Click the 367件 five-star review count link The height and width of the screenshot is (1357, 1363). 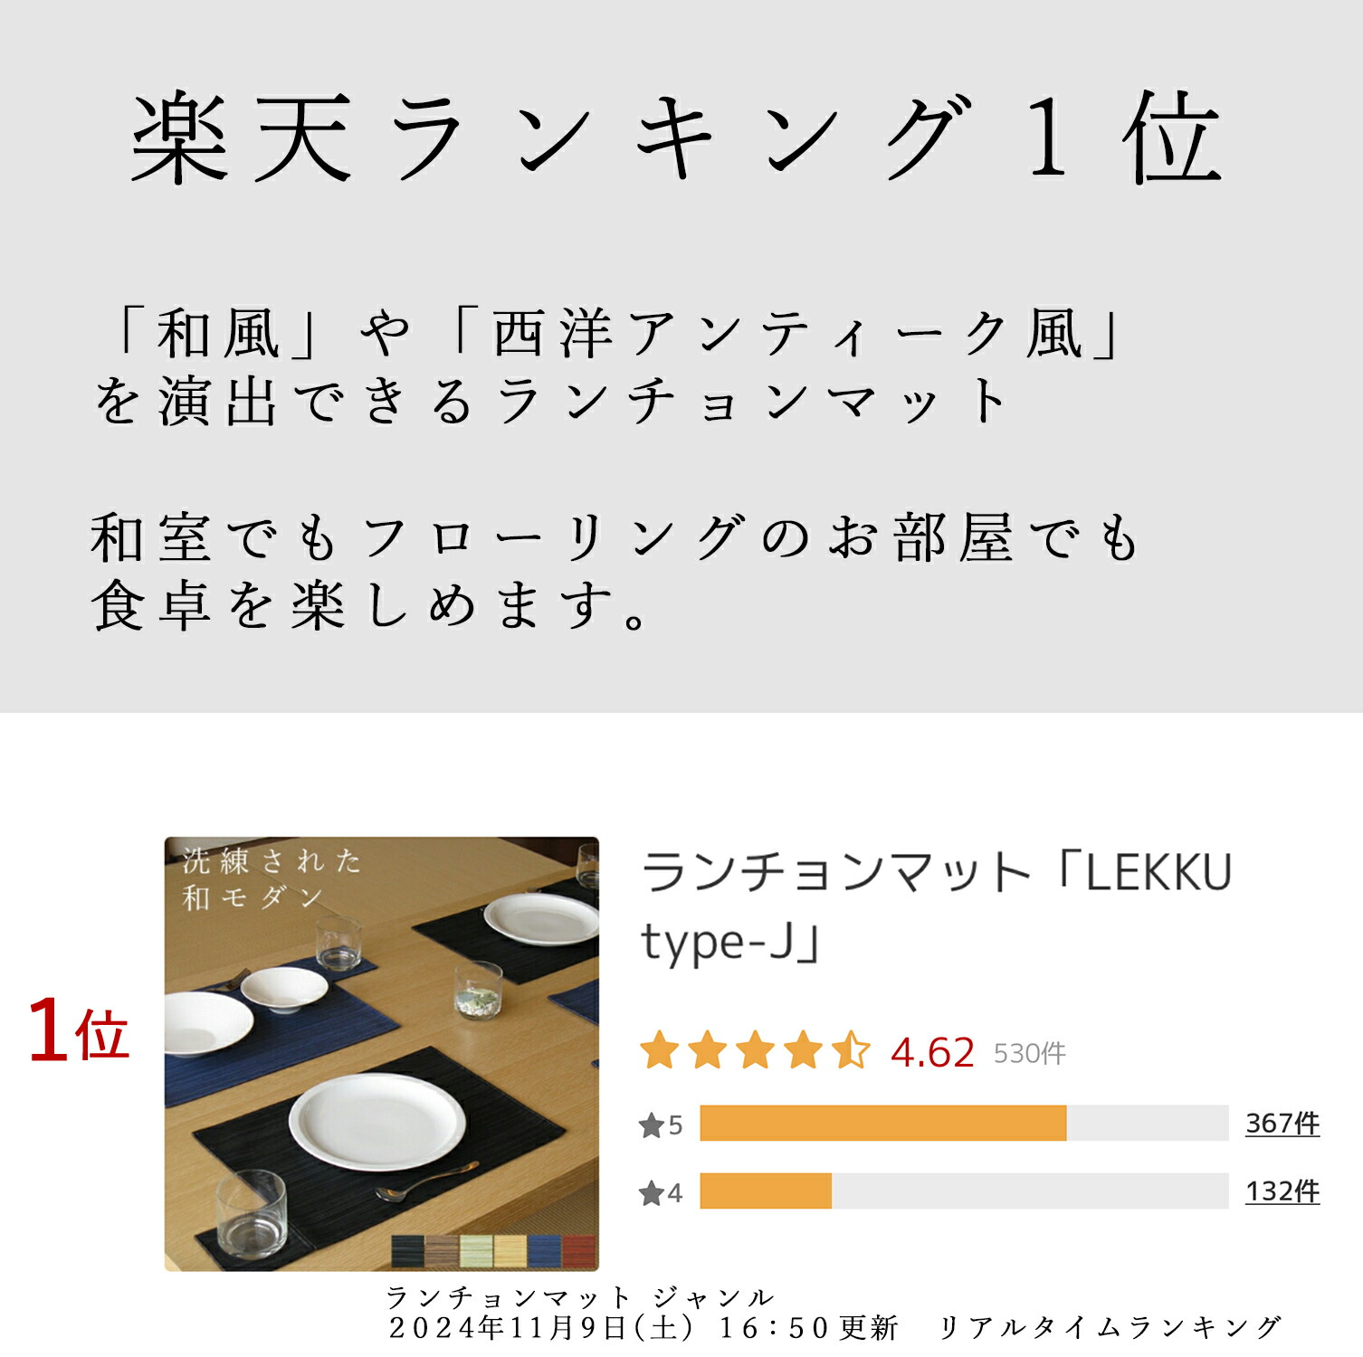pos(1282,1123)
